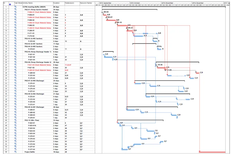Select the P-268-01 Check Material Status task
Screen dimensions: 231x154
(x=39, y=28)
